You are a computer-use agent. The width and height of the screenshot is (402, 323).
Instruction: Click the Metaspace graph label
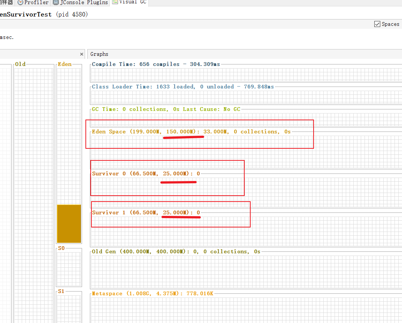[152, 293]
